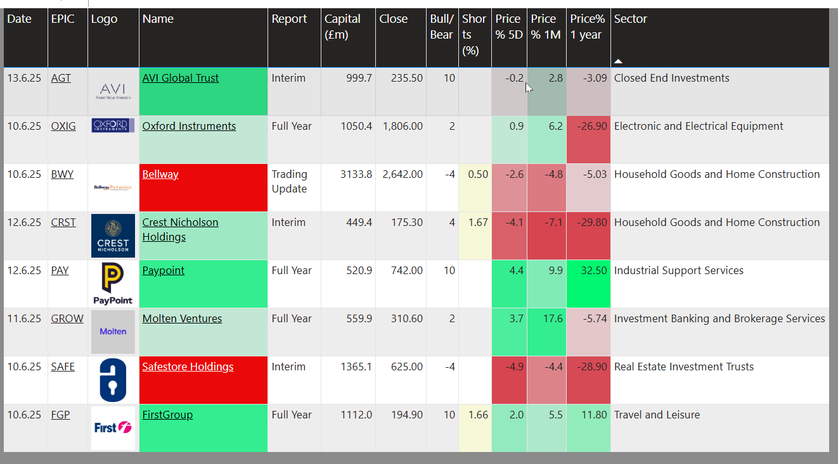Select FirstGroup's 1.66 shorts cell
The width and height of the screenshot is (838, 464).
tap(475, 428)
